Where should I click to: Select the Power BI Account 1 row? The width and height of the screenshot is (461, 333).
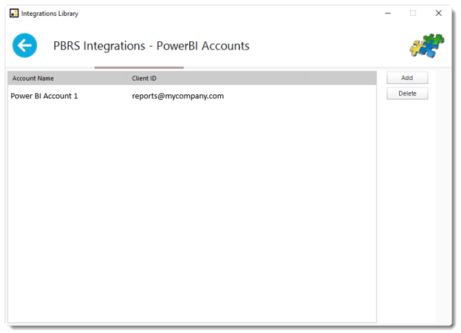click(x=192, y=96)
